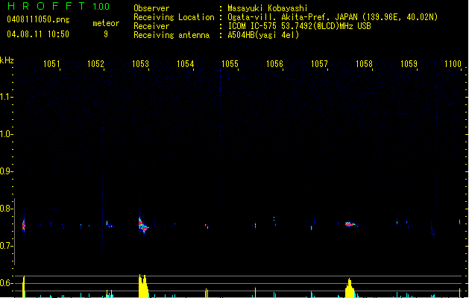Select the meteor count value 9
Viewport: 469px width, 298px height.
(x=106, y=34)
